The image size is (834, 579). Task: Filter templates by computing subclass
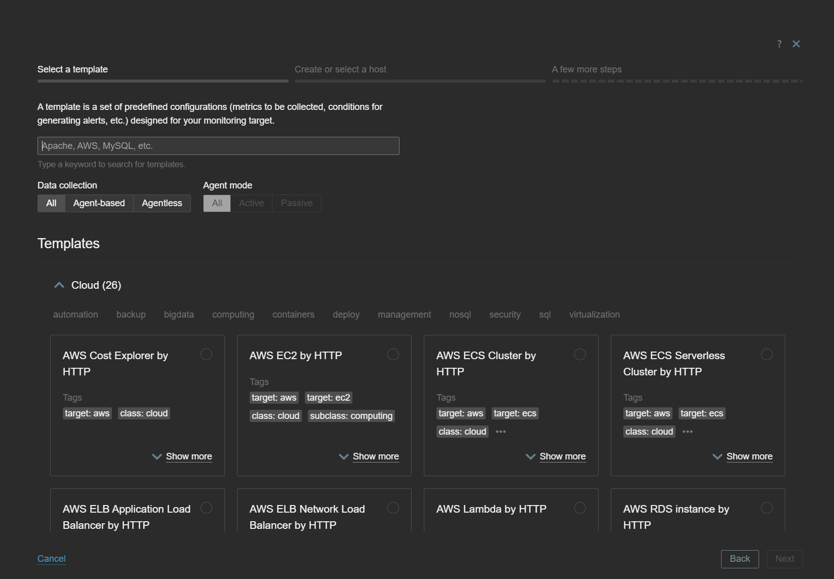233,315
